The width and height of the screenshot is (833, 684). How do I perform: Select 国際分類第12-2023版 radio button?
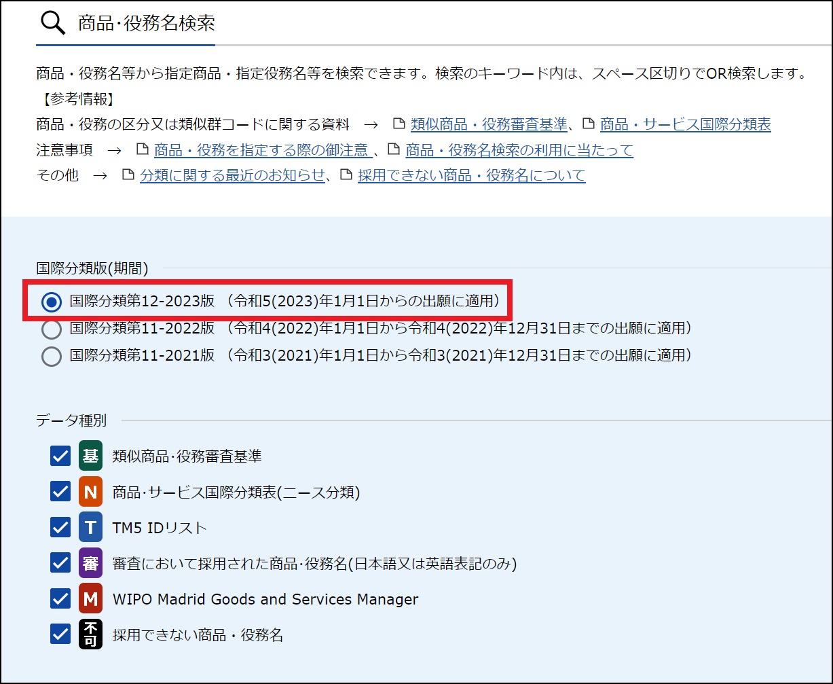point(52,301)
